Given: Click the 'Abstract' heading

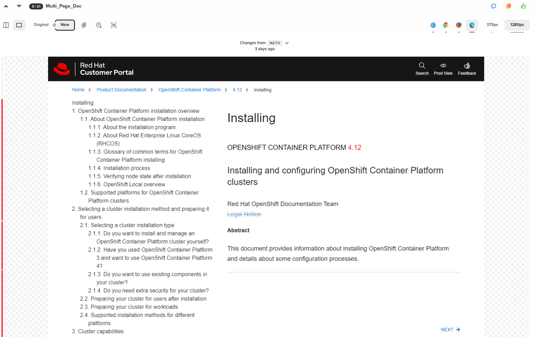Looking at the screenshot, I should click(238, 230).
